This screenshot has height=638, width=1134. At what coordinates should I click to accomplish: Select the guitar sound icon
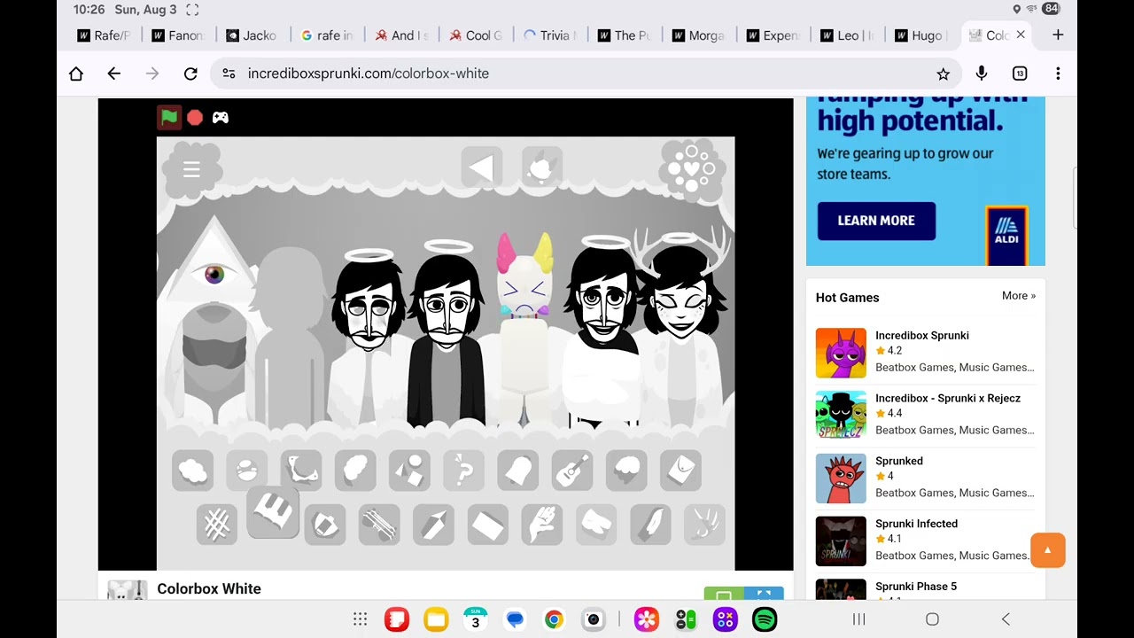point(572,471)
